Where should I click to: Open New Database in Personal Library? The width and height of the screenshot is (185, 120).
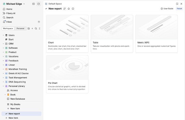(x=18, y=99)
